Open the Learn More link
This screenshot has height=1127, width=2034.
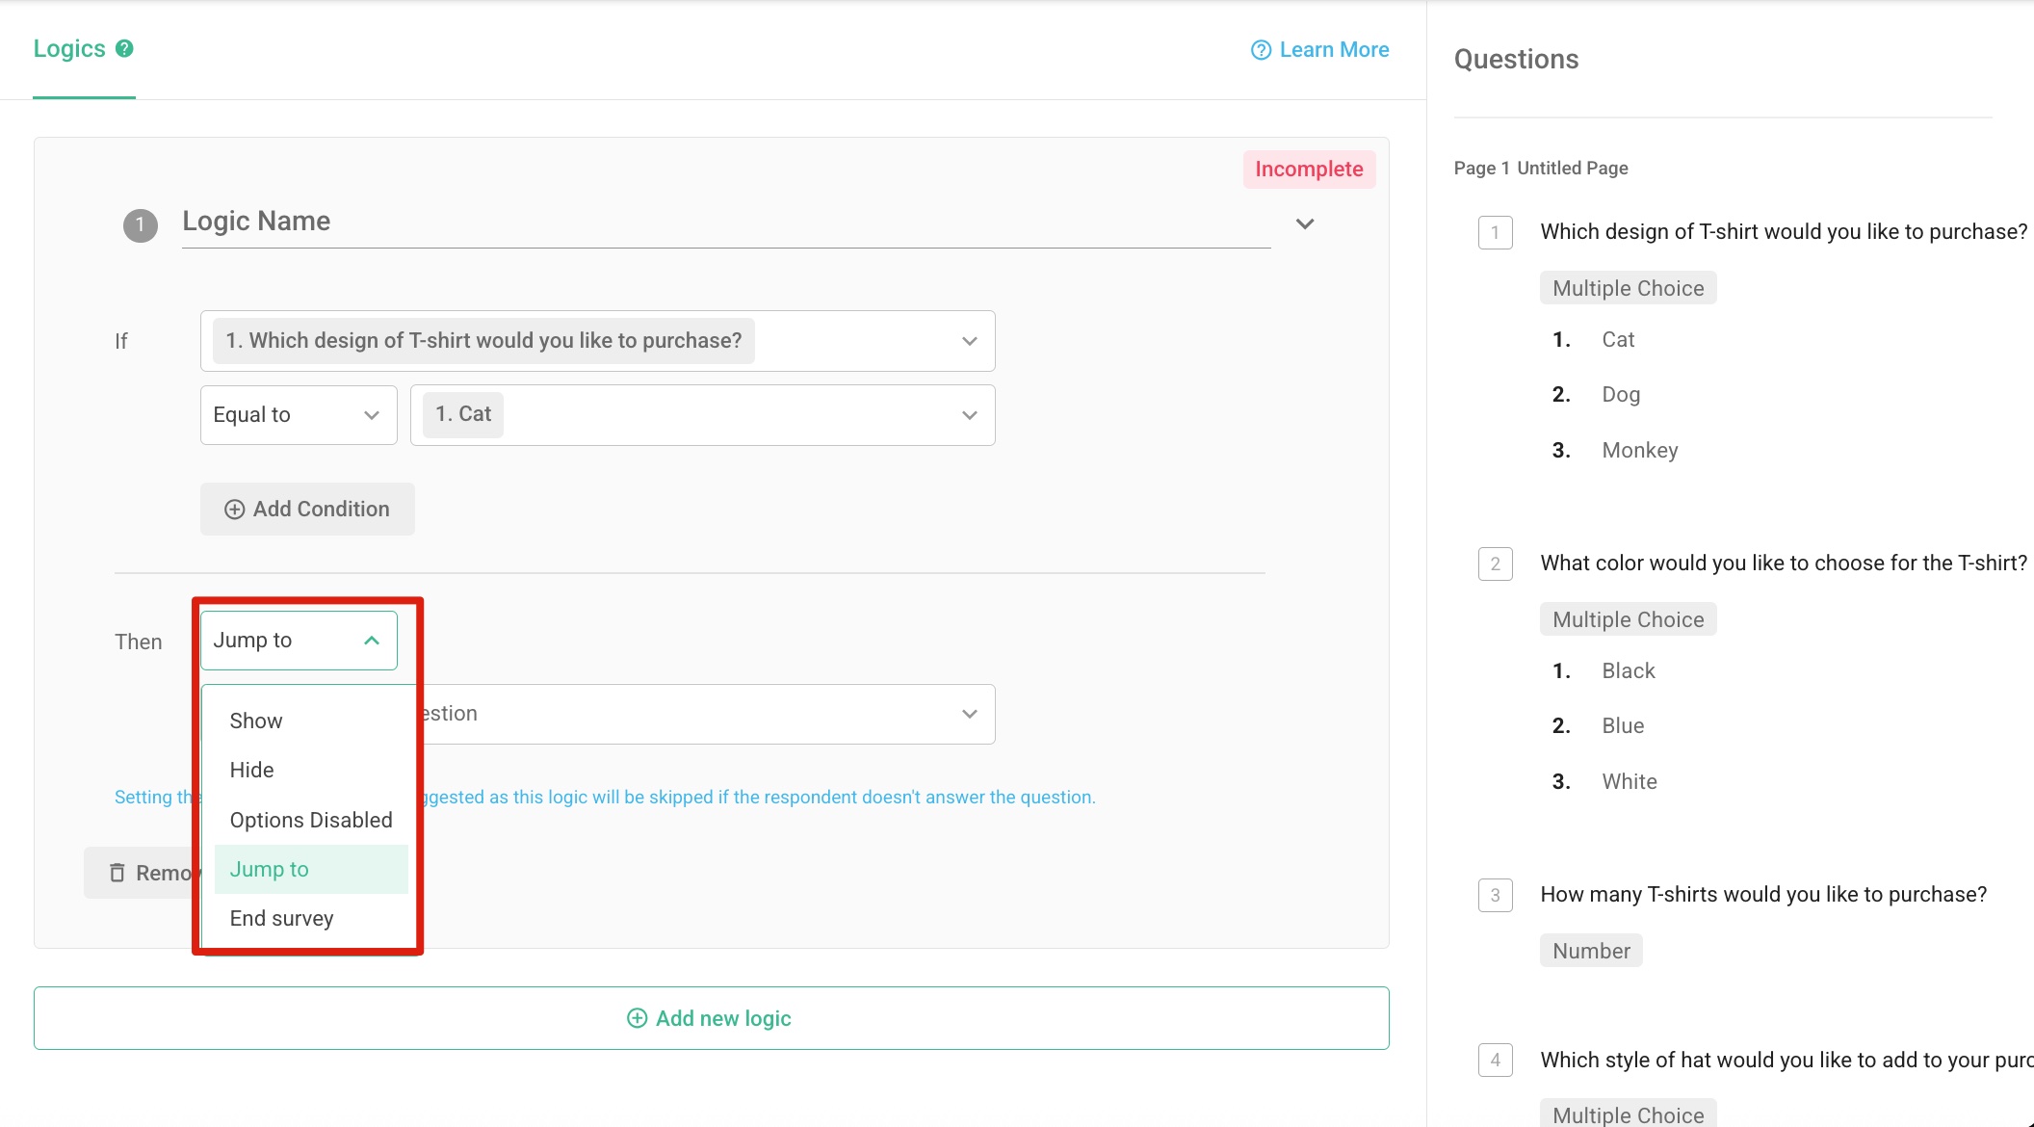1334,49
